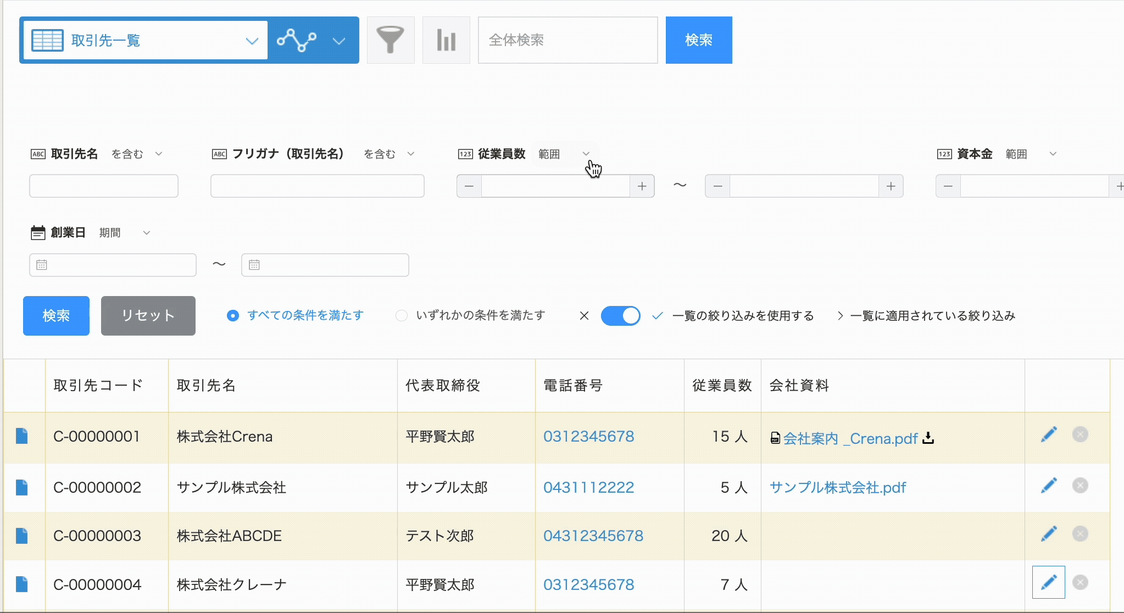
Task: Open 従業員数 範囲 condition dropdown
Action: (x=586, y=154)
